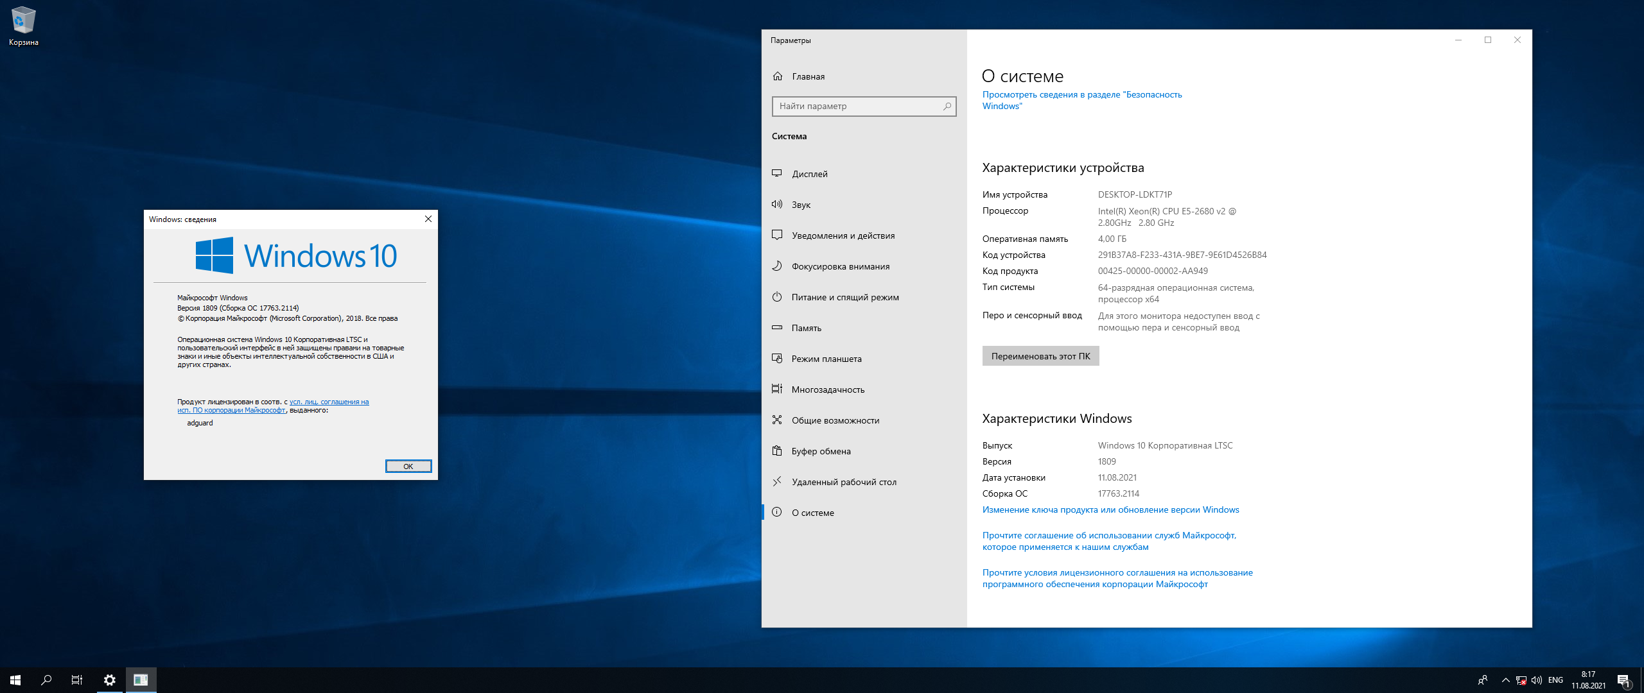Click the Power and sleep icon

[x=777, y=296]
